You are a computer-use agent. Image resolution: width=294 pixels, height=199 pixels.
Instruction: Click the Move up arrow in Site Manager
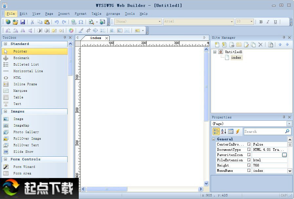280,45
